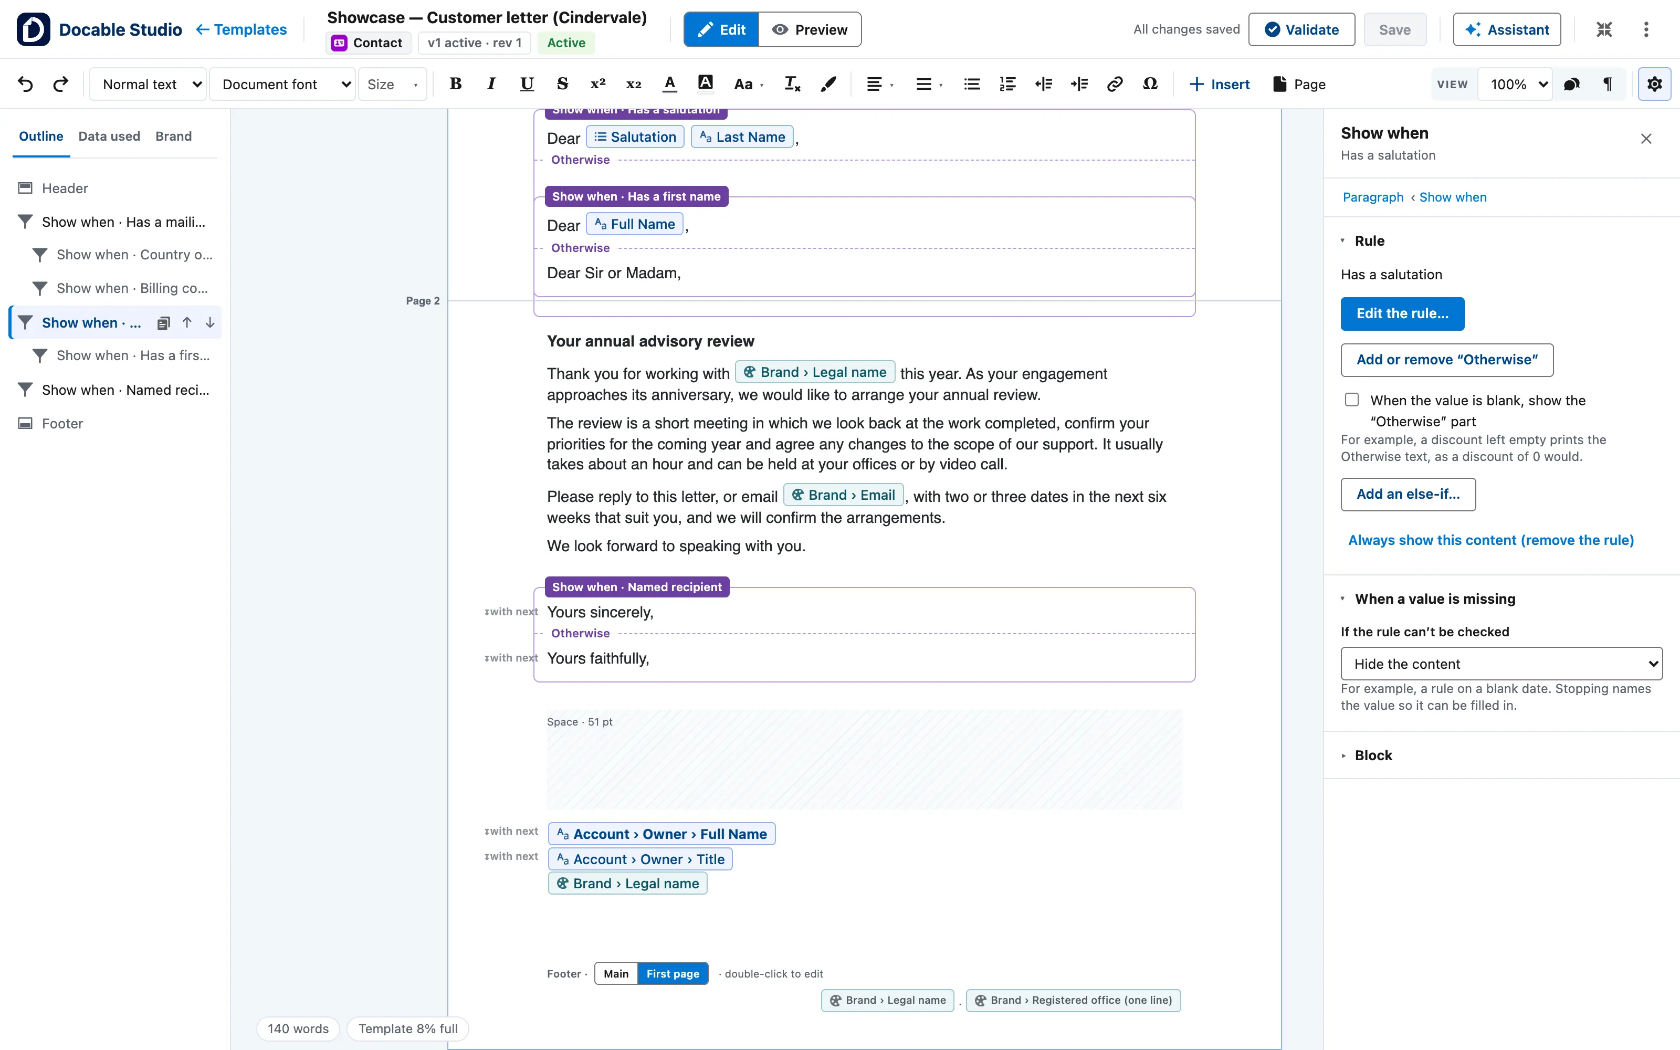
Task: Switch to Edit mode
Action: point(721,29)
